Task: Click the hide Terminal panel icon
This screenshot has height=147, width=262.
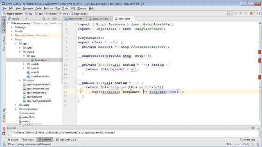Action: click(x=258, y=128)
